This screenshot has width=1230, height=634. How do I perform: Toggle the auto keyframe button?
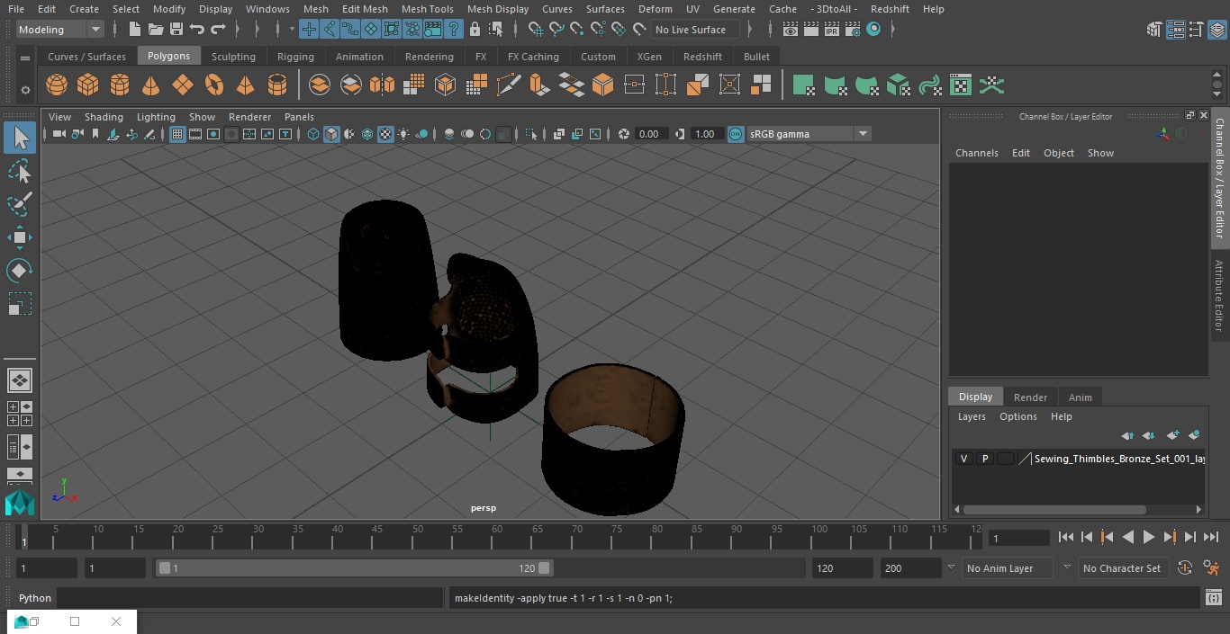(1185, 568)
